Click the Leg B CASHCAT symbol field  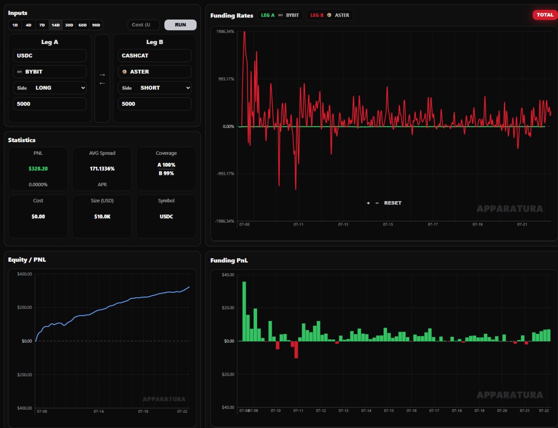point(155,55)
